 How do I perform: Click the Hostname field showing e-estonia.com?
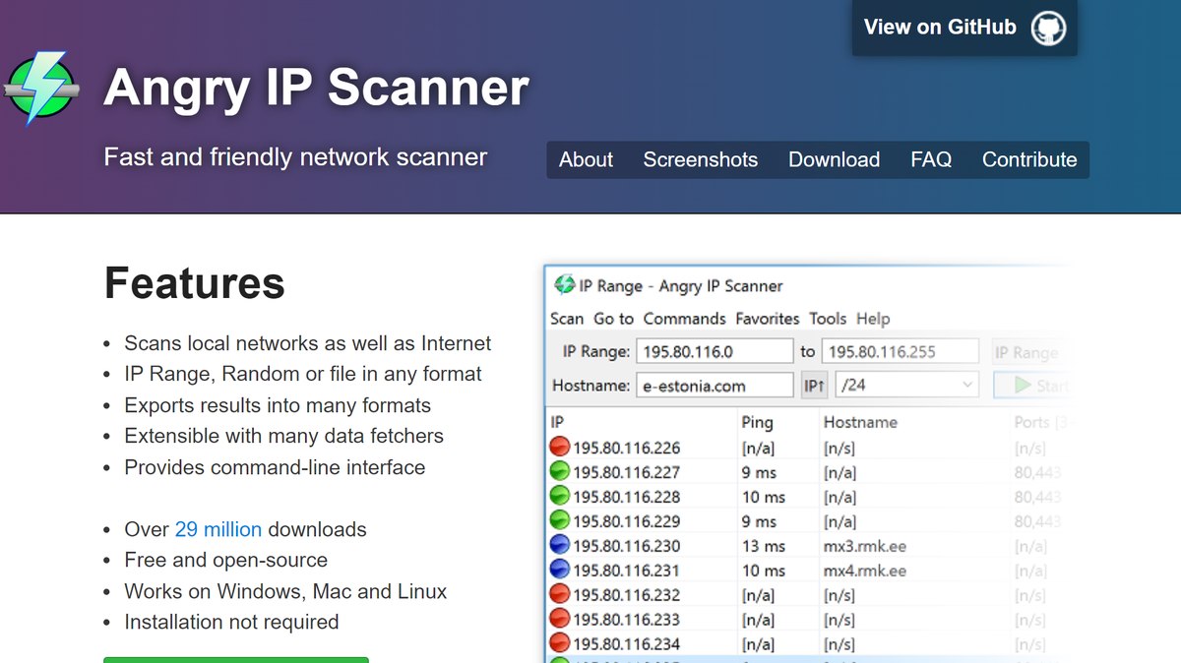coord(715,385)
